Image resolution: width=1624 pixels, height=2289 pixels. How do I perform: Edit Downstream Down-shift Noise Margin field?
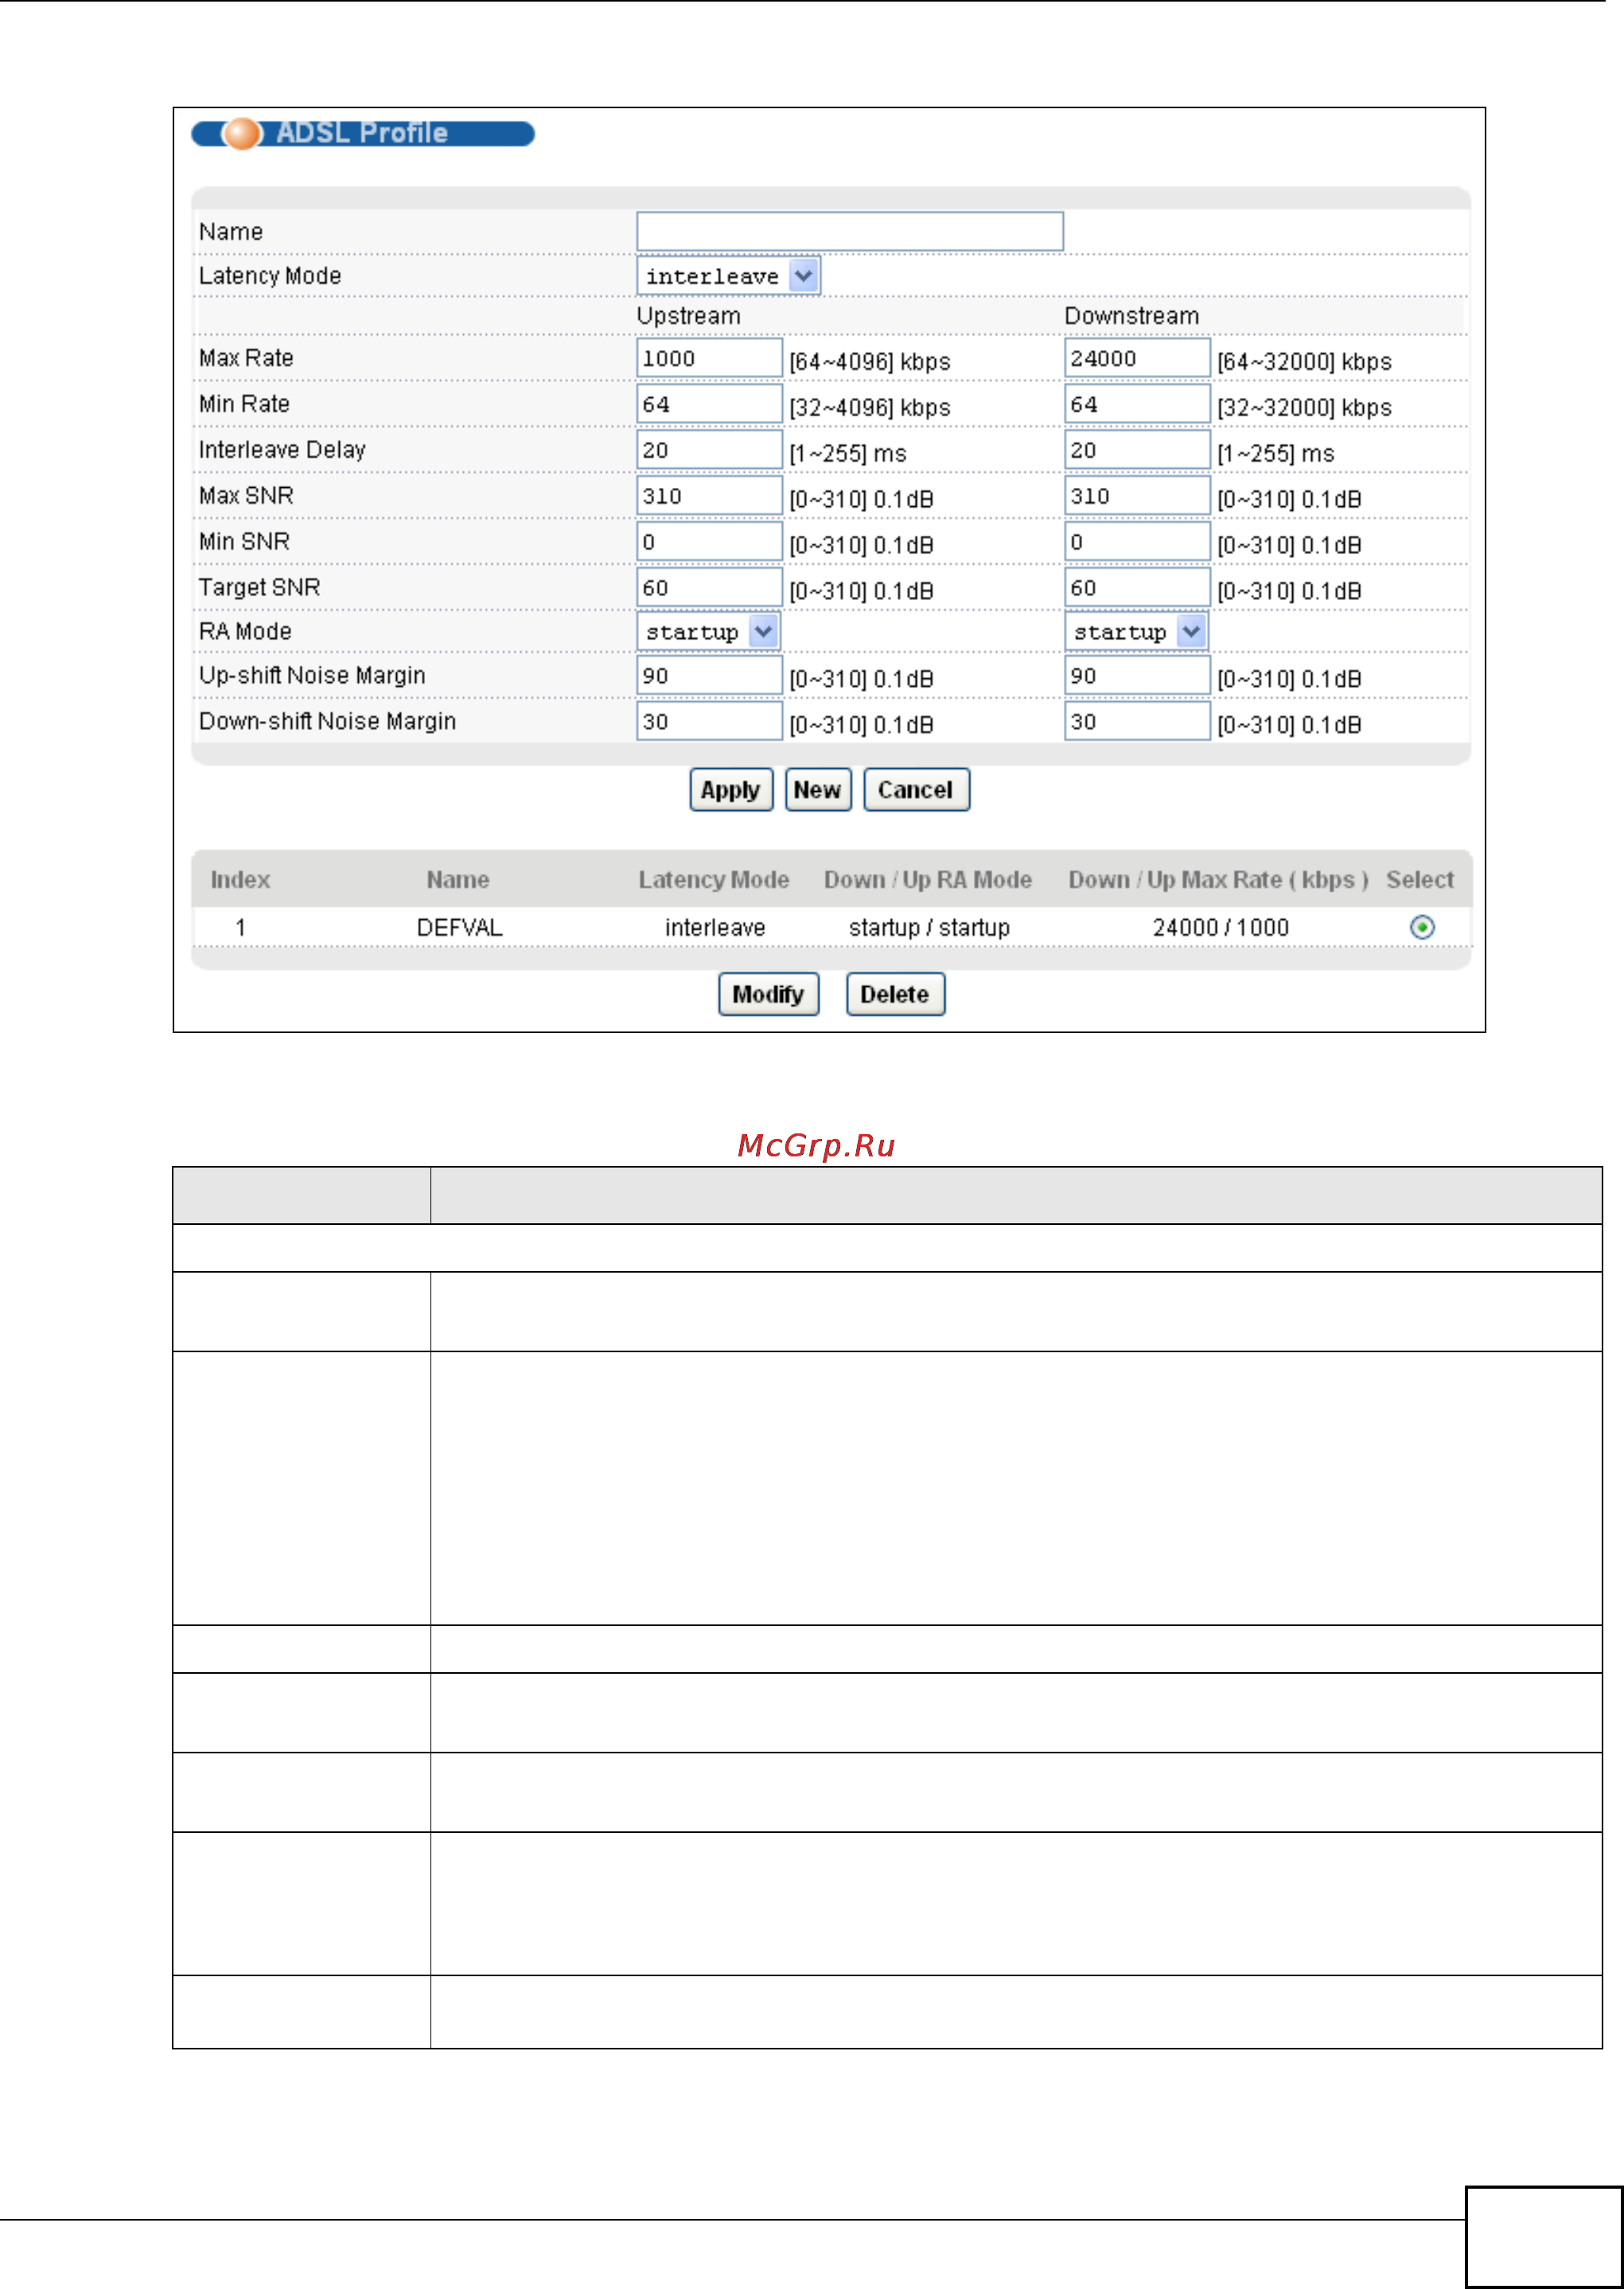click(1136, 722)
